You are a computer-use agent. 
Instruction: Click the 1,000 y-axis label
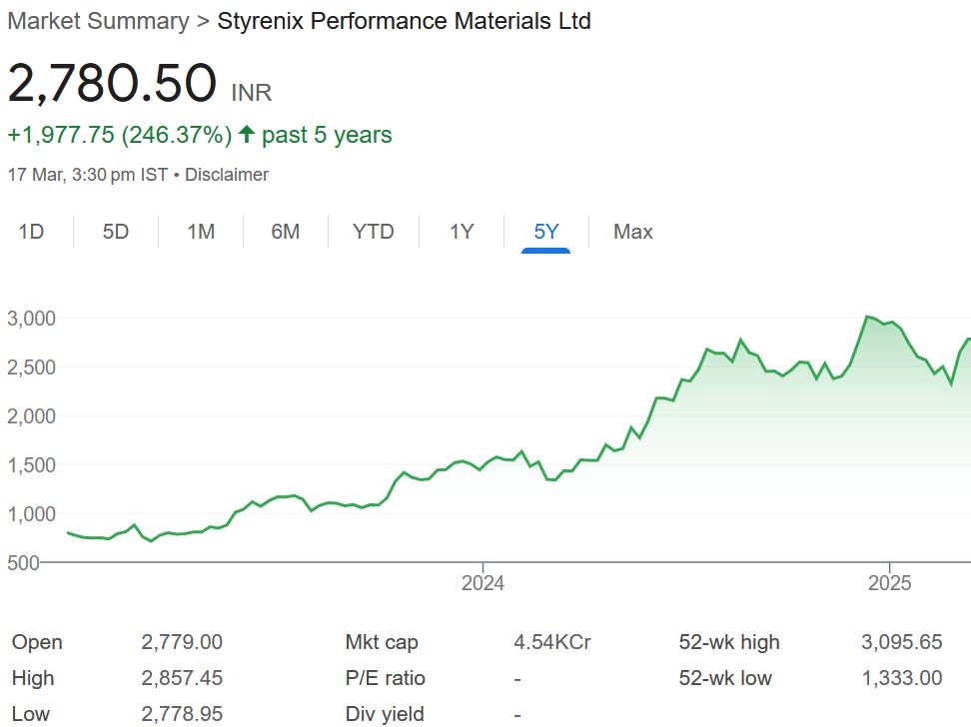pyautogui.click(x=31, y=514)
